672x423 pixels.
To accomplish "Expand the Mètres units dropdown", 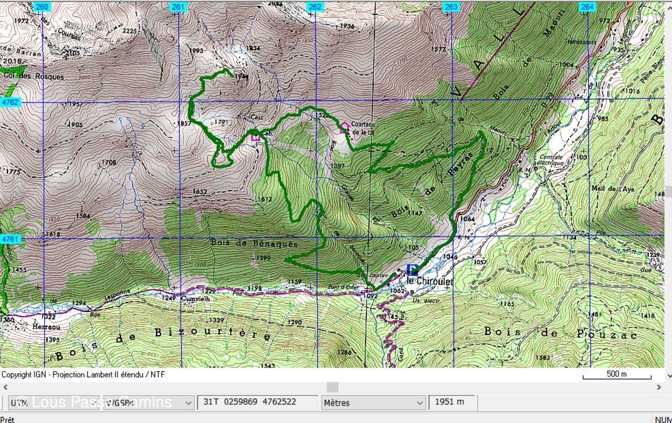I will (373, 403).
